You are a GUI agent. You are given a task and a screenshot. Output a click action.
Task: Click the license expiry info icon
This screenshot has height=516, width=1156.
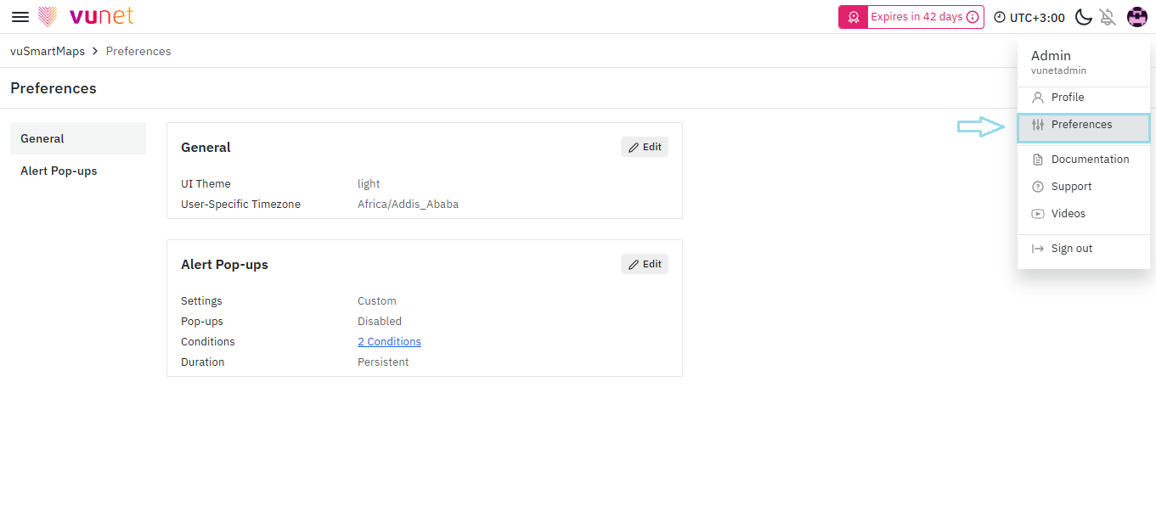coord(973,17)
